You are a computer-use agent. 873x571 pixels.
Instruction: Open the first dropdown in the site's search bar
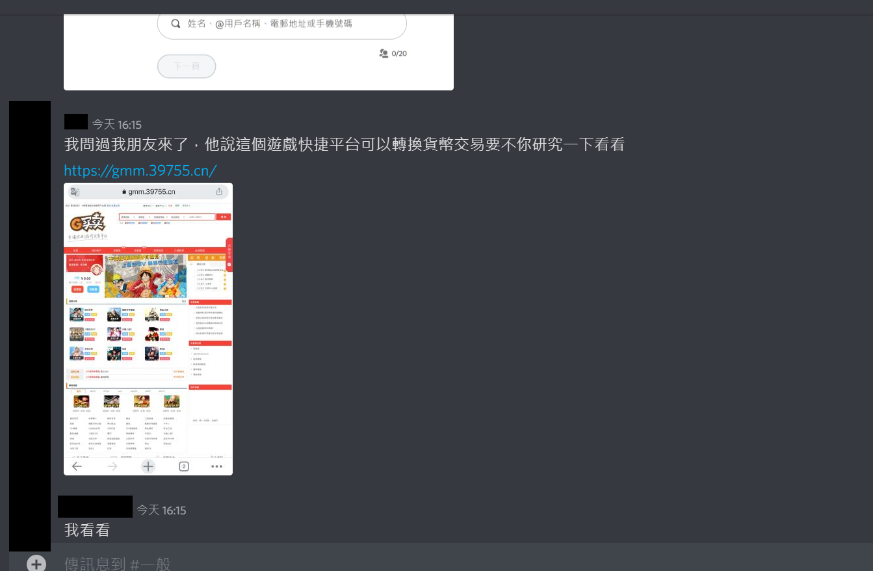click(x=127, y=217)
